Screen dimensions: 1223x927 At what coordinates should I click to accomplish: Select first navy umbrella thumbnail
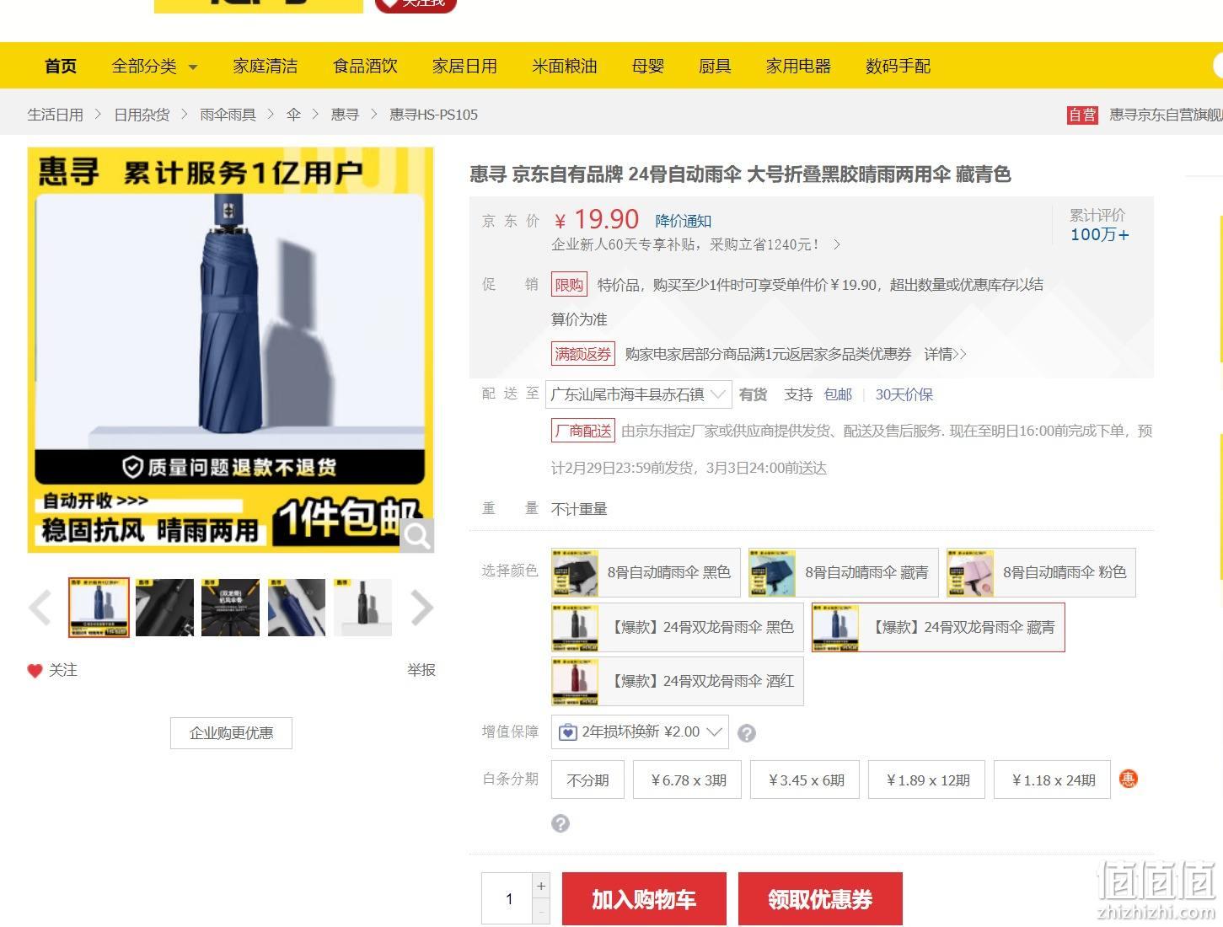pyautogui.click(x=99, y=608)
